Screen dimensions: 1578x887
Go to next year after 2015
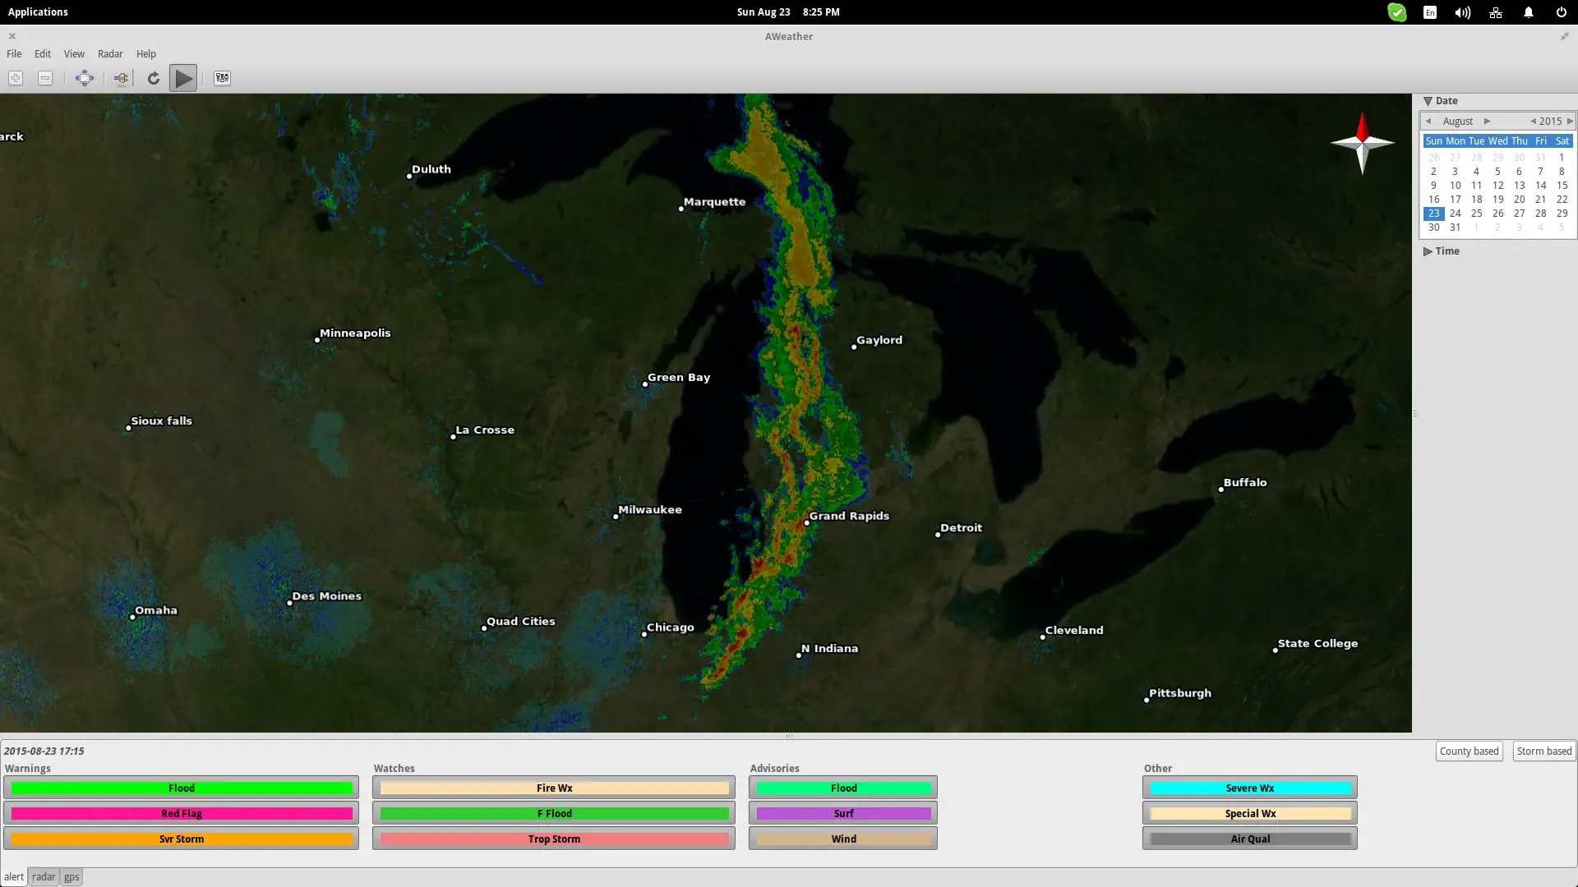1570,122
